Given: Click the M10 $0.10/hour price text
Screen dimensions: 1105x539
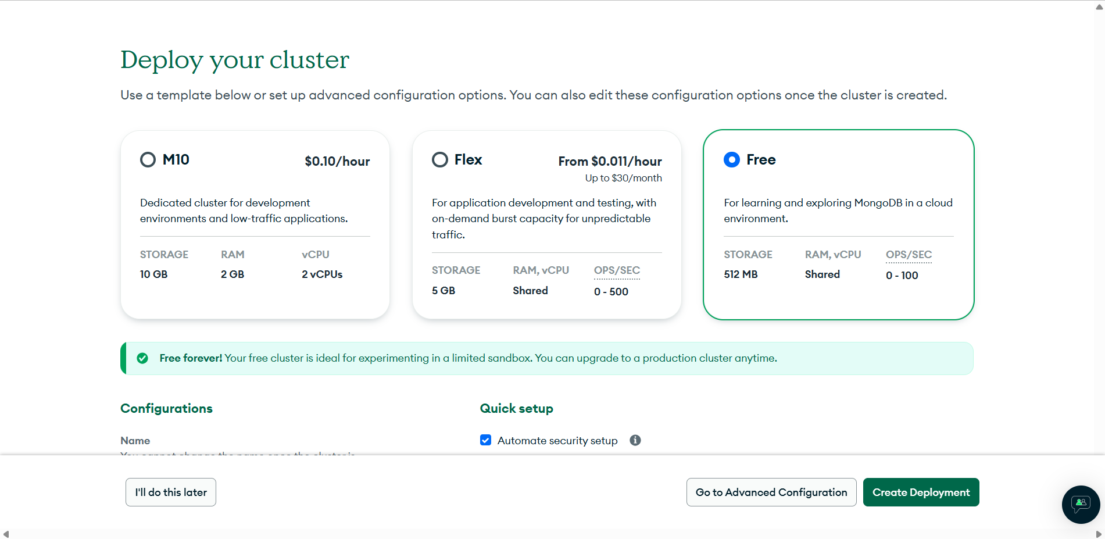Looking at the screenshot, I should (x=337, y=162).
